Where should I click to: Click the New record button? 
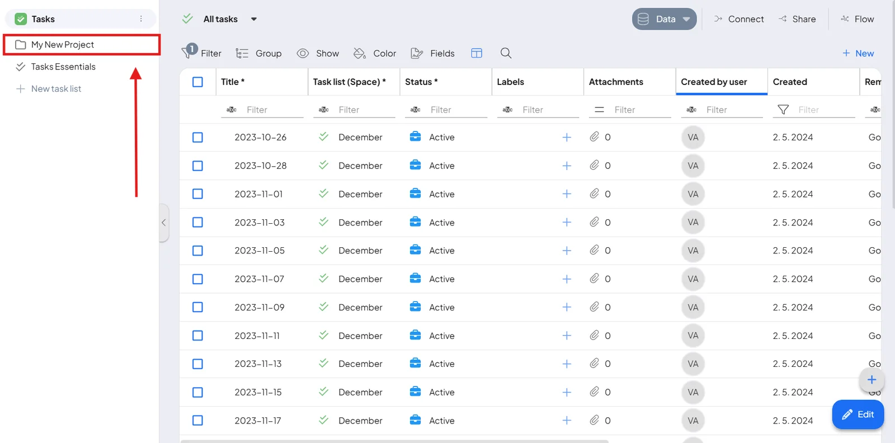(858, 53)
